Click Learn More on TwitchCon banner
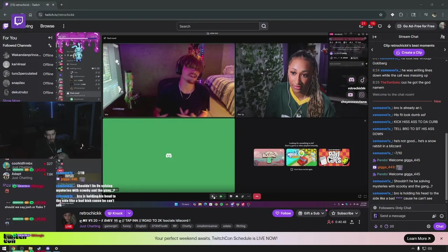This screenshot has height=252, width=448. (x=419, y=239)
